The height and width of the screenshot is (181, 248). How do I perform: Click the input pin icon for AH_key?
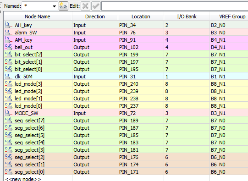9,25
